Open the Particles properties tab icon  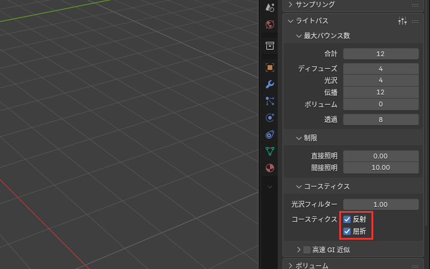(x=270, y=101)
